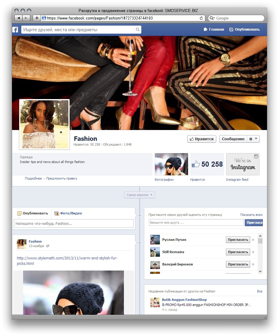Click the friends list scroll down arrow

260,271
